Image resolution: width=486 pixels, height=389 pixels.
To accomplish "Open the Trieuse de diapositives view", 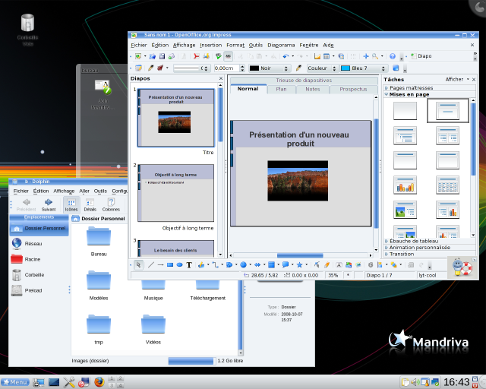I will tap(304, 81).
